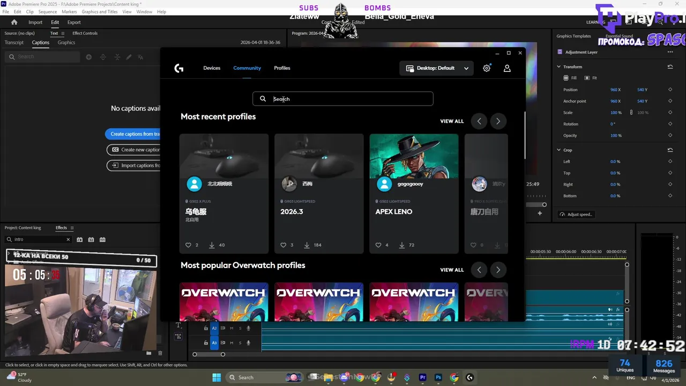
Task: Toggle the Rotation keyframe diamond
Action: pos(670,124)
